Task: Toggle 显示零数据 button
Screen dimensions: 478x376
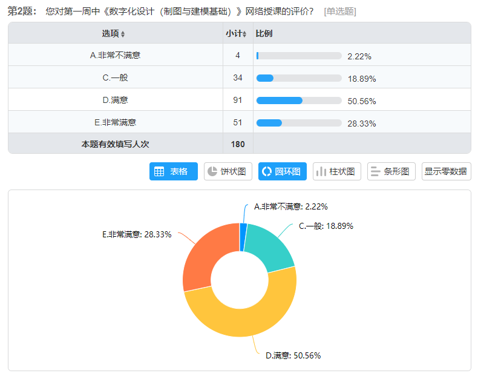Action: tap(445, 171)
